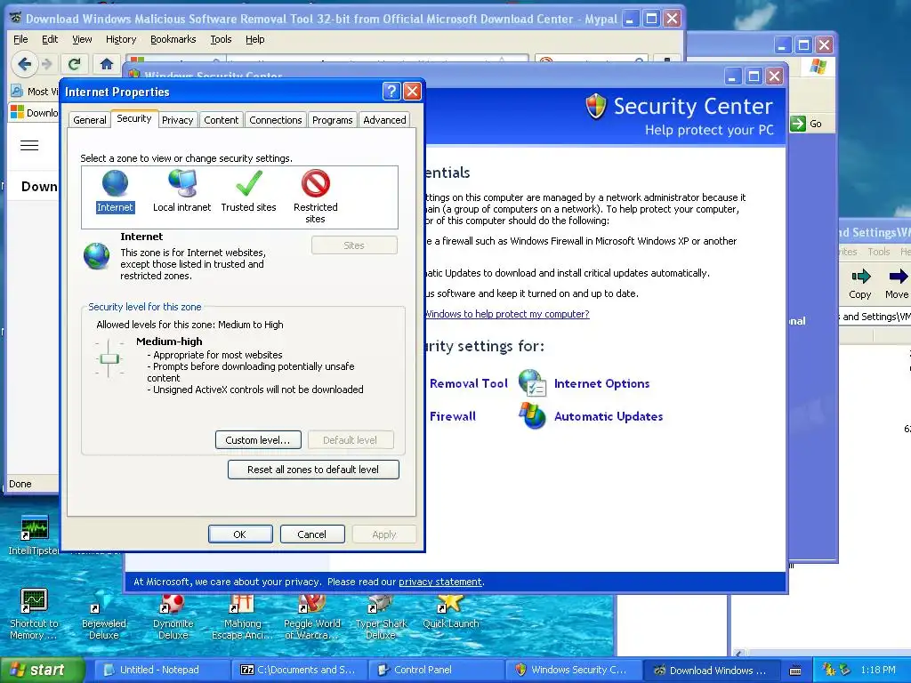
Task: Switch to the Connections tab
Action: click(x=276, y=120)
